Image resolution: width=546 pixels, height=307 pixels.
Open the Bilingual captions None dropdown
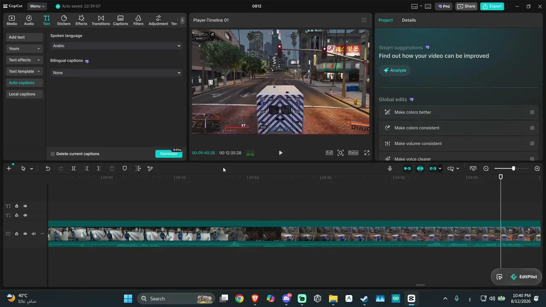point(116,73)
